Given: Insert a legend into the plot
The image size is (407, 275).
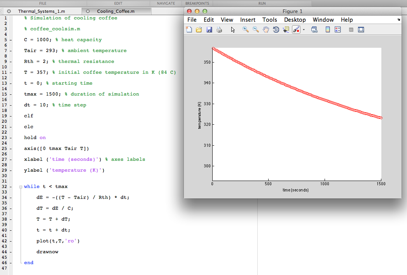Looking at the screenshot, I should click(x=337, y=29).
